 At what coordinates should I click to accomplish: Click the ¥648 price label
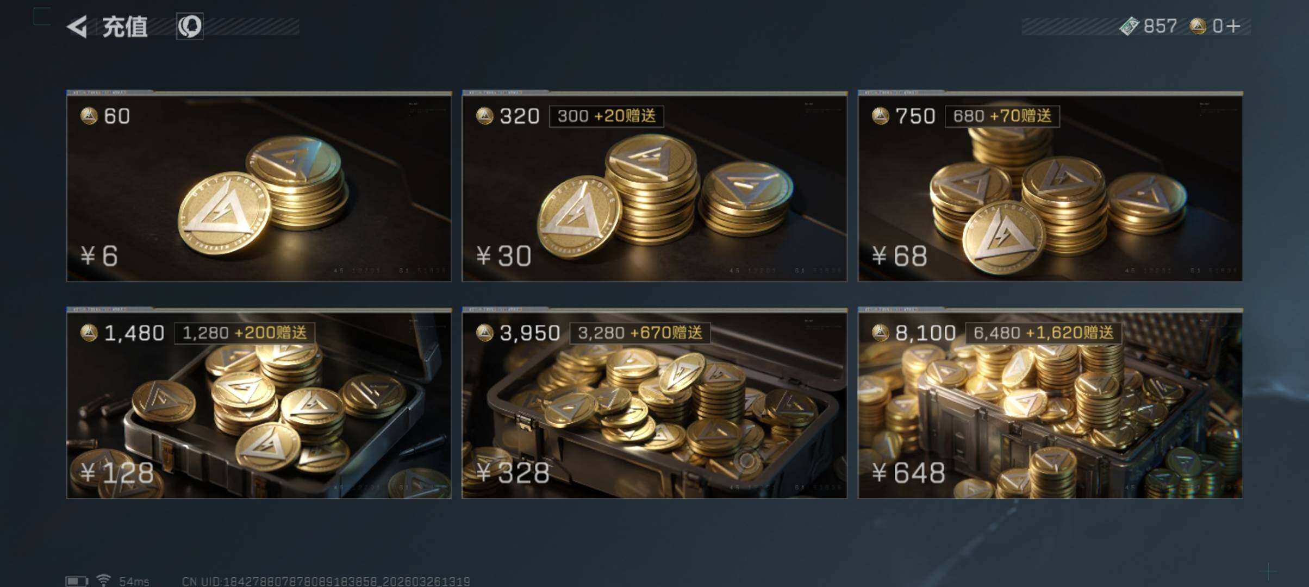tap(908, 473)
